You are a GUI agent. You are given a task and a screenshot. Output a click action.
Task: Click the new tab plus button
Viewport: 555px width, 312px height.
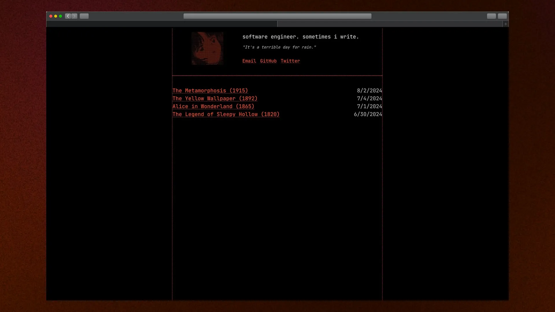tap(506, 24)
